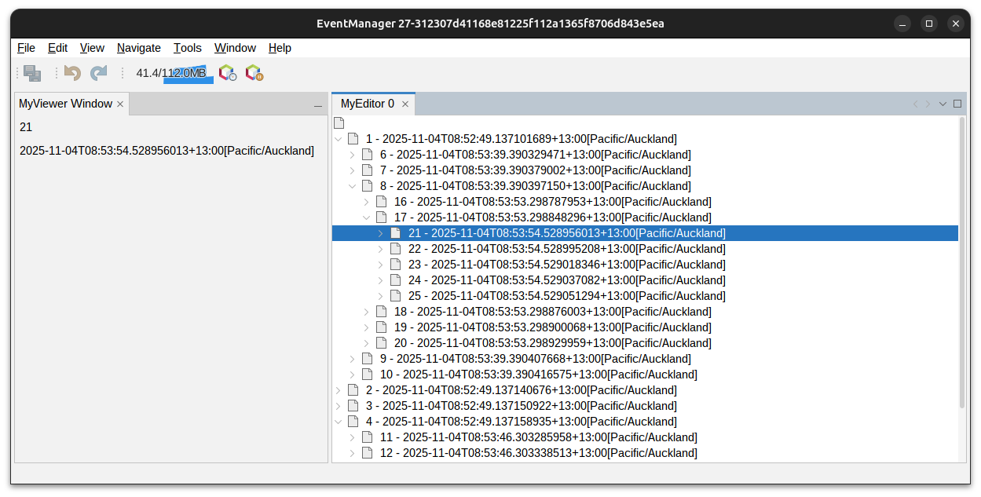Click the Save All toolbar icon
This screenshot has height=497, width=981.
[32, 73]
